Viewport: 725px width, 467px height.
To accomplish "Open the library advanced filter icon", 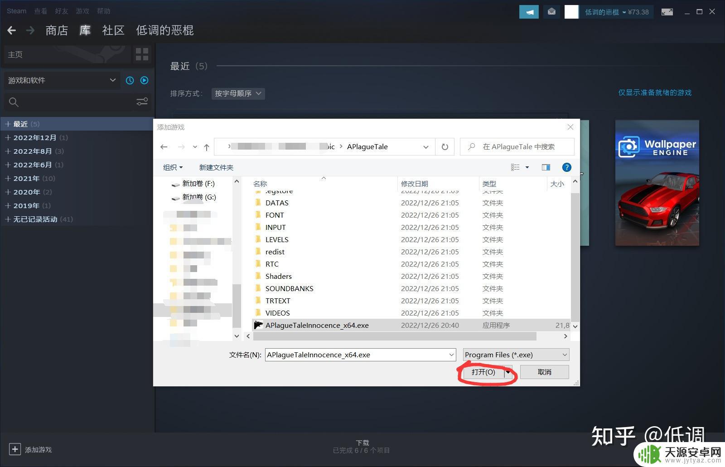I will [142, 102].
